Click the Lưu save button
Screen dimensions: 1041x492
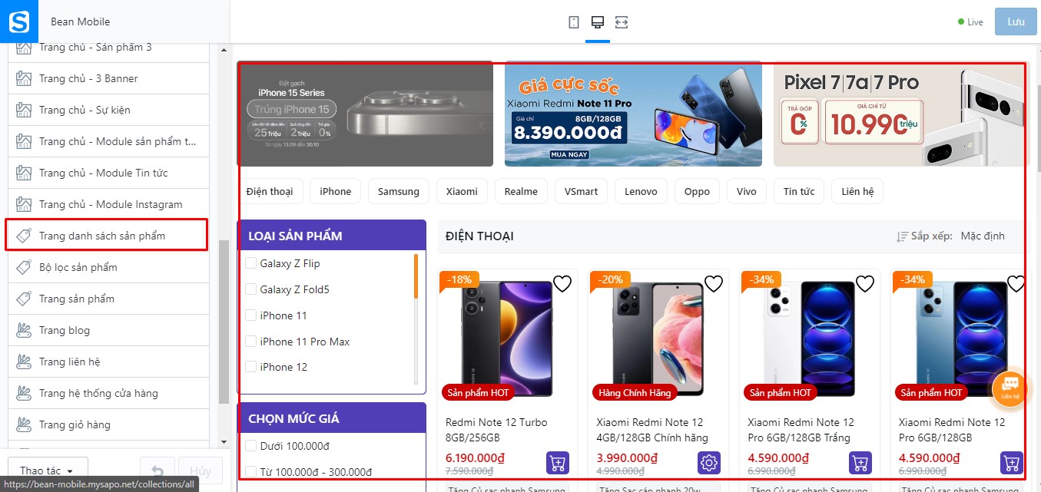(x=1016, y=22)
